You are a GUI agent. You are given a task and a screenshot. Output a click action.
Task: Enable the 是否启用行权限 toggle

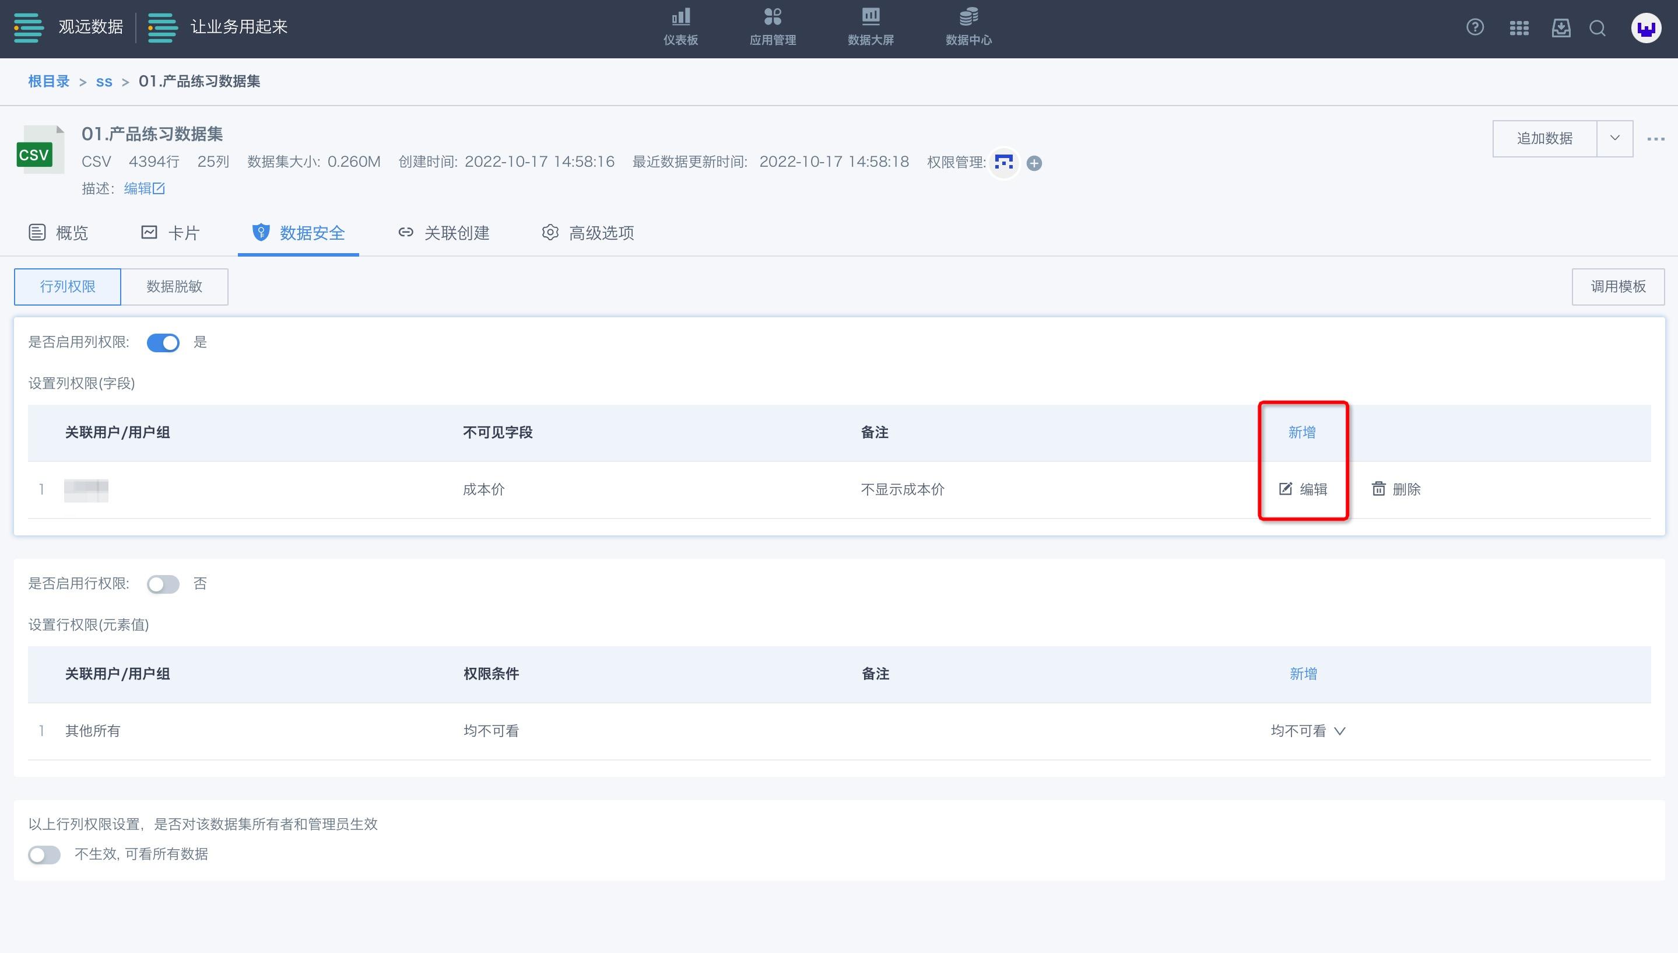pos(163,584)
